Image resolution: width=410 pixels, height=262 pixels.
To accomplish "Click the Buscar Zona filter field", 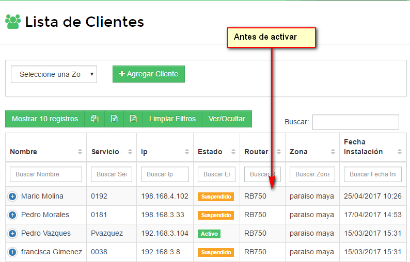I will pyautogui.click(x=312, y=174).
